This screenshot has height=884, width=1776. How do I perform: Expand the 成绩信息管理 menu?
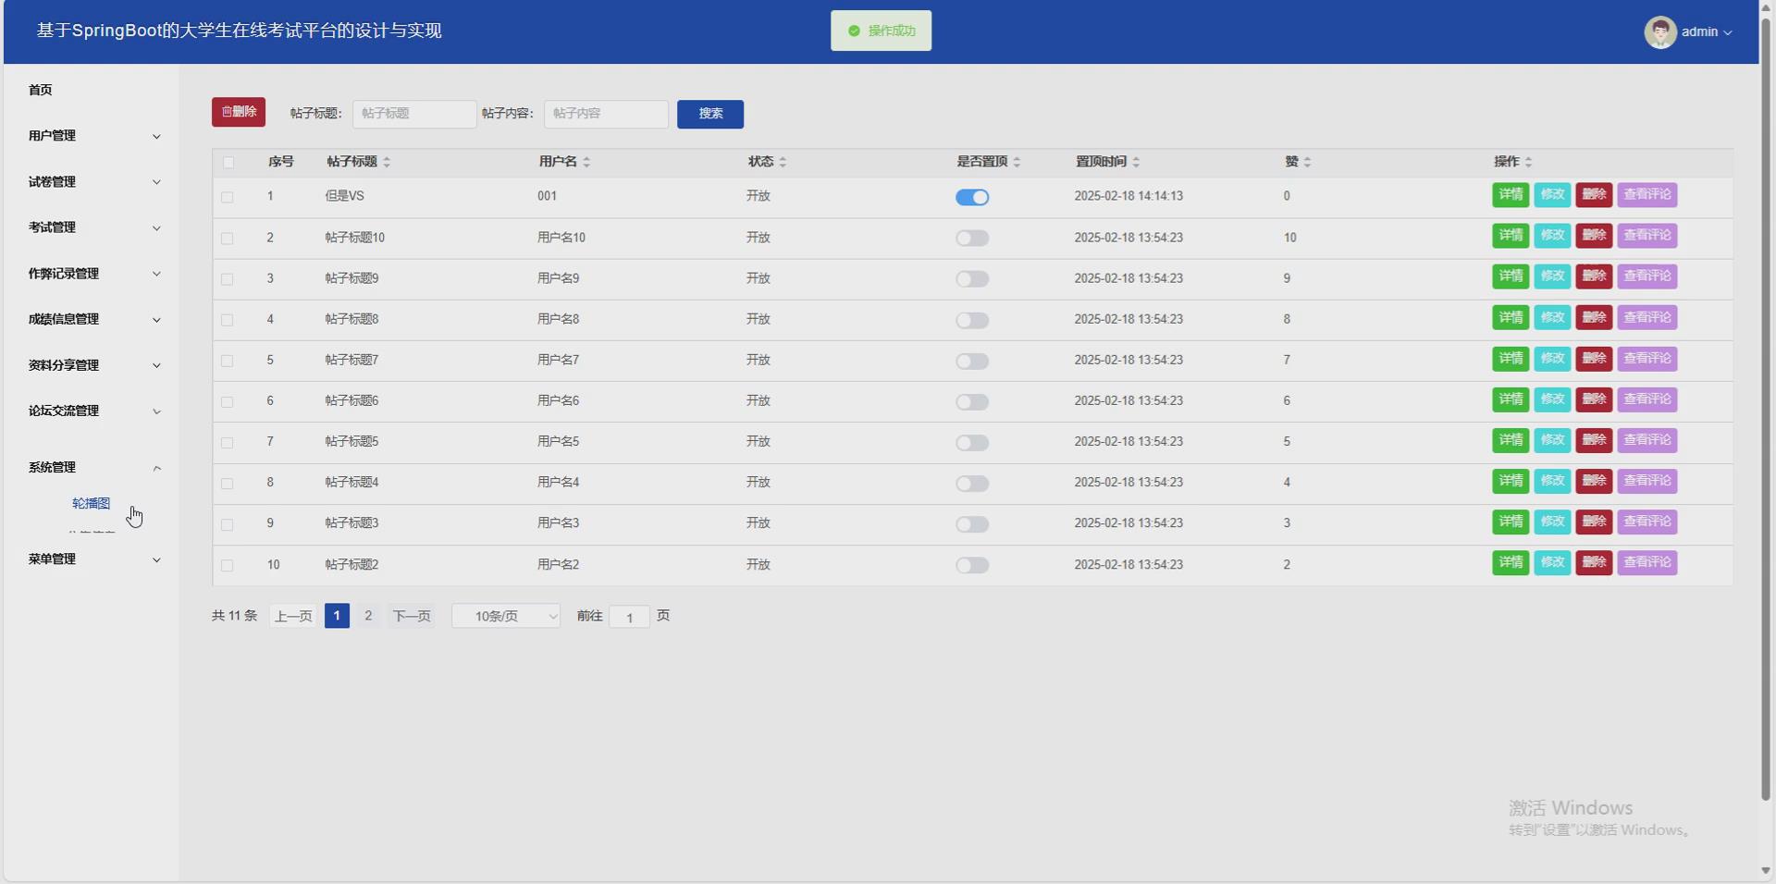coord(93,320)
